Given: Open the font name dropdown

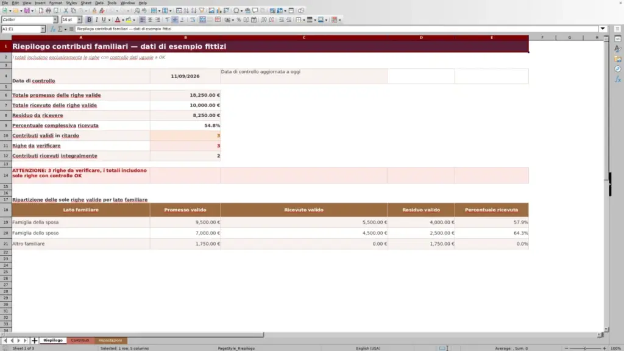Looking at the screenshot, I should click(x=55, y=19).
